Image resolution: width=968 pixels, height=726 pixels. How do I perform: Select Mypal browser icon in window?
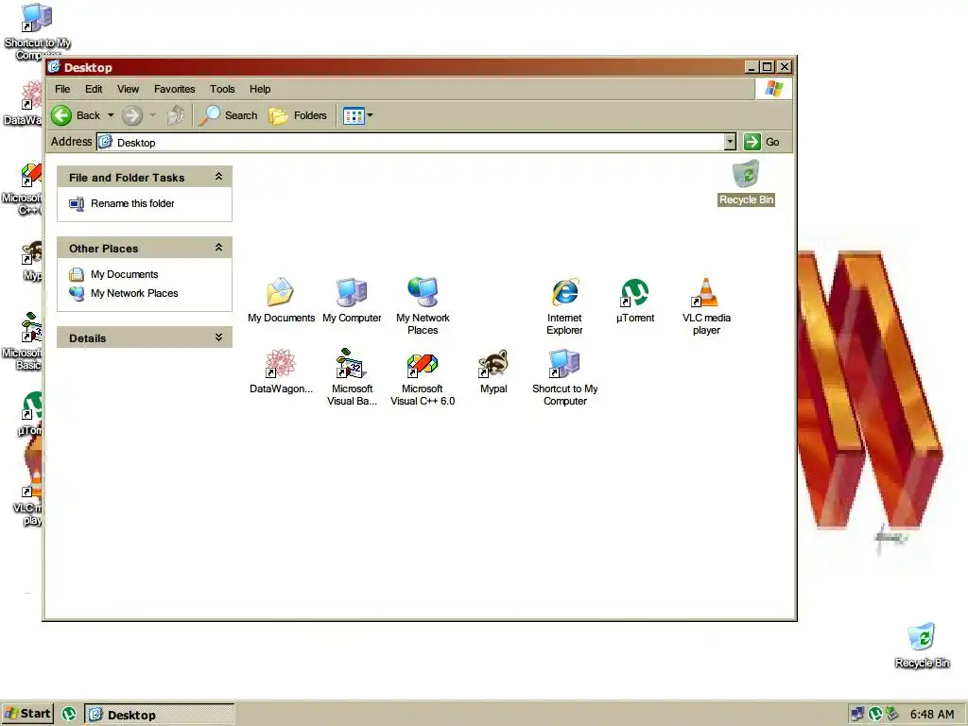tap(493, 371)
